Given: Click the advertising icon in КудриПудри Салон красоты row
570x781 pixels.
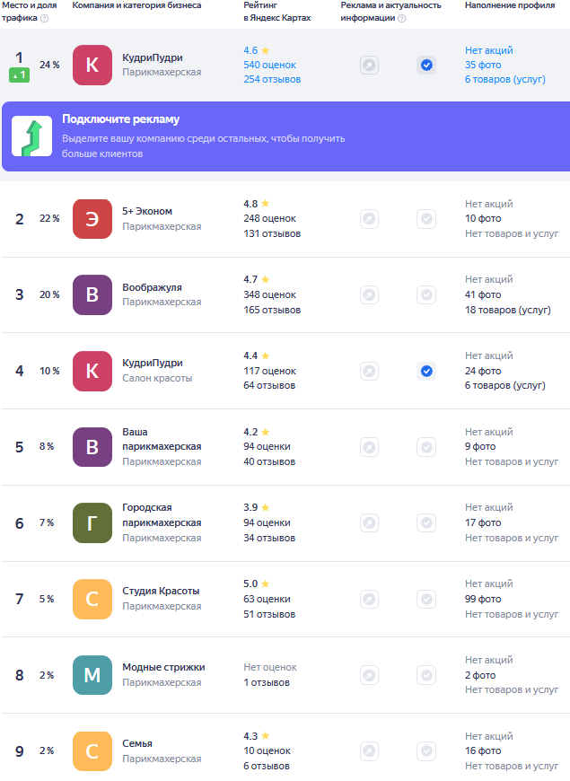Looking at the screenshot, I should click(369, 371).
